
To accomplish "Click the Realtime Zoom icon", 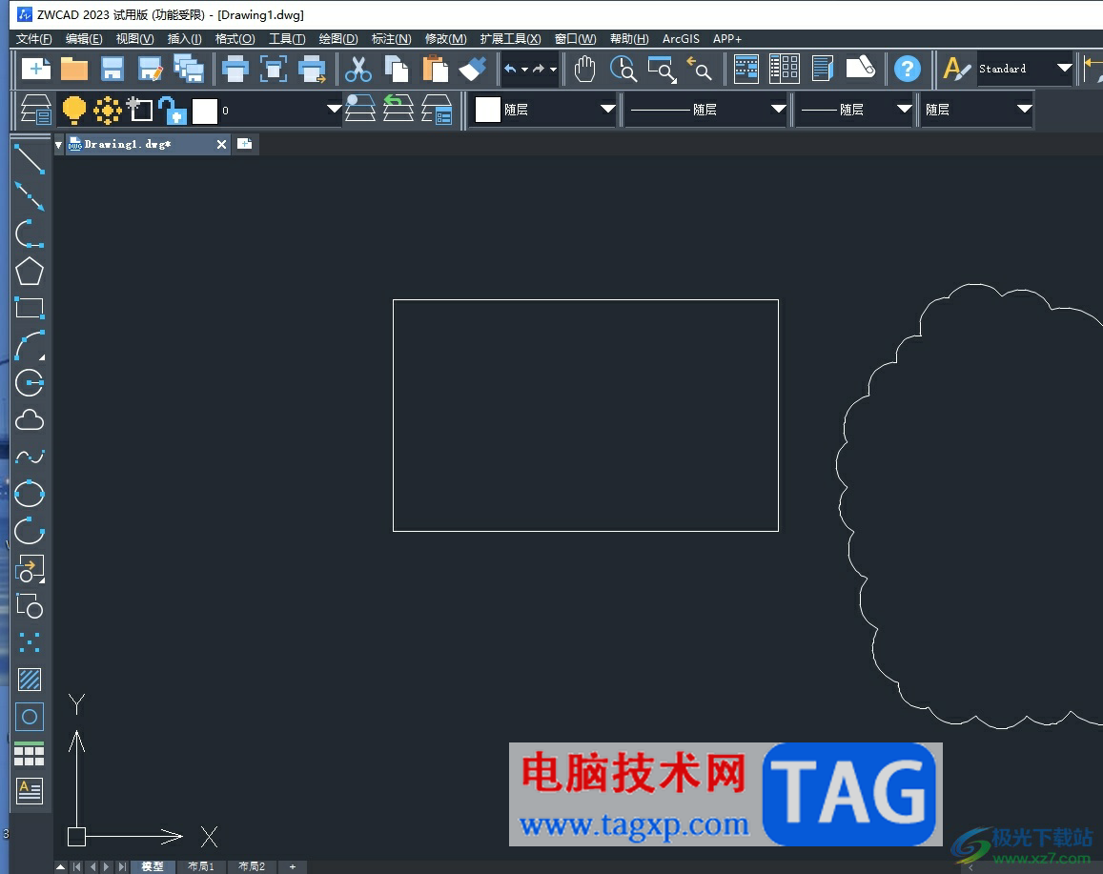I will click(623, 69).
